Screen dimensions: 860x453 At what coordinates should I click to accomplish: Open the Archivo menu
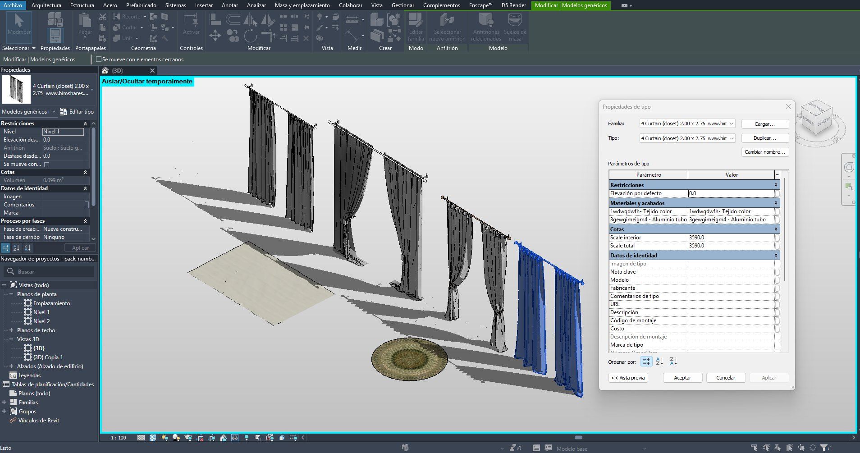(13, 5)
